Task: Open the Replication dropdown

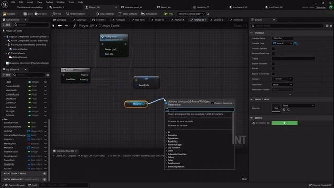Action: pos(282,85)
